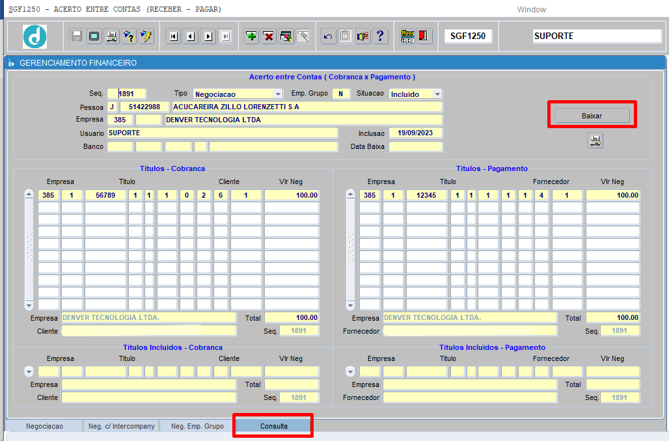Click the Emp. Grupo field 'N'
The width and height of the screenshot is (669, 441).
click(341, 94)
